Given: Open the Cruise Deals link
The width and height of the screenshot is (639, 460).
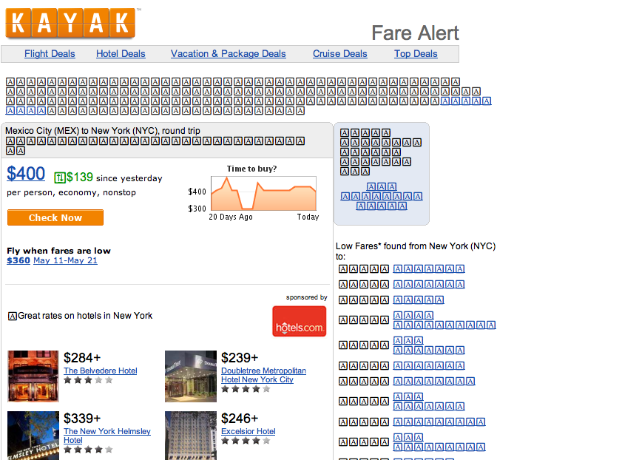Looking at the screenshot, I should [x=340, y=54].
